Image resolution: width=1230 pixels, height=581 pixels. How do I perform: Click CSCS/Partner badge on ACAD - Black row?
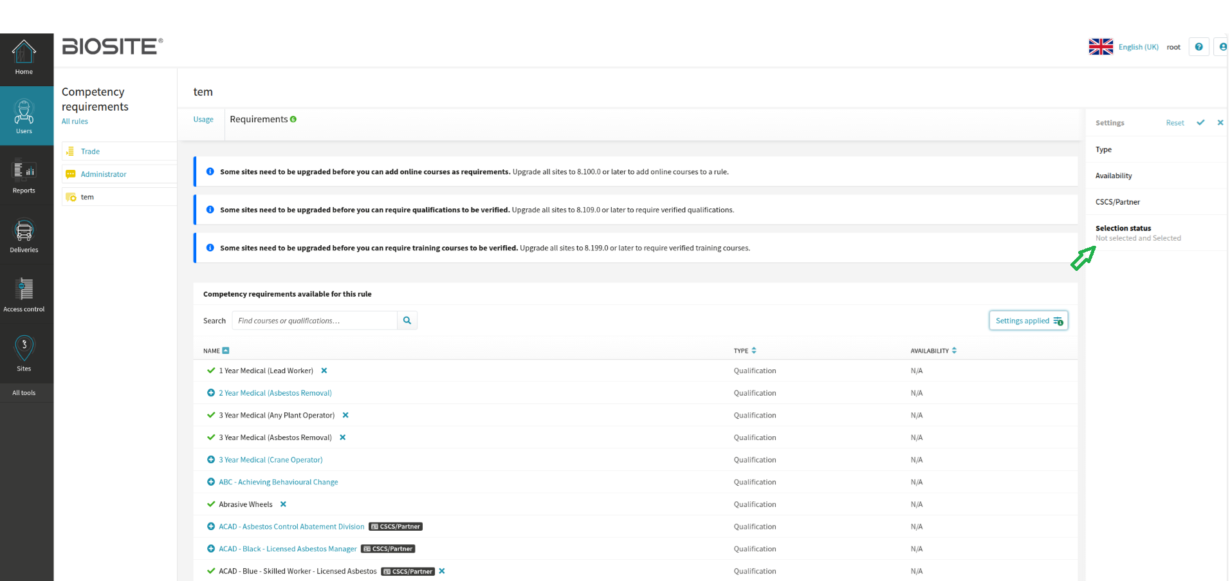(388, 549)
